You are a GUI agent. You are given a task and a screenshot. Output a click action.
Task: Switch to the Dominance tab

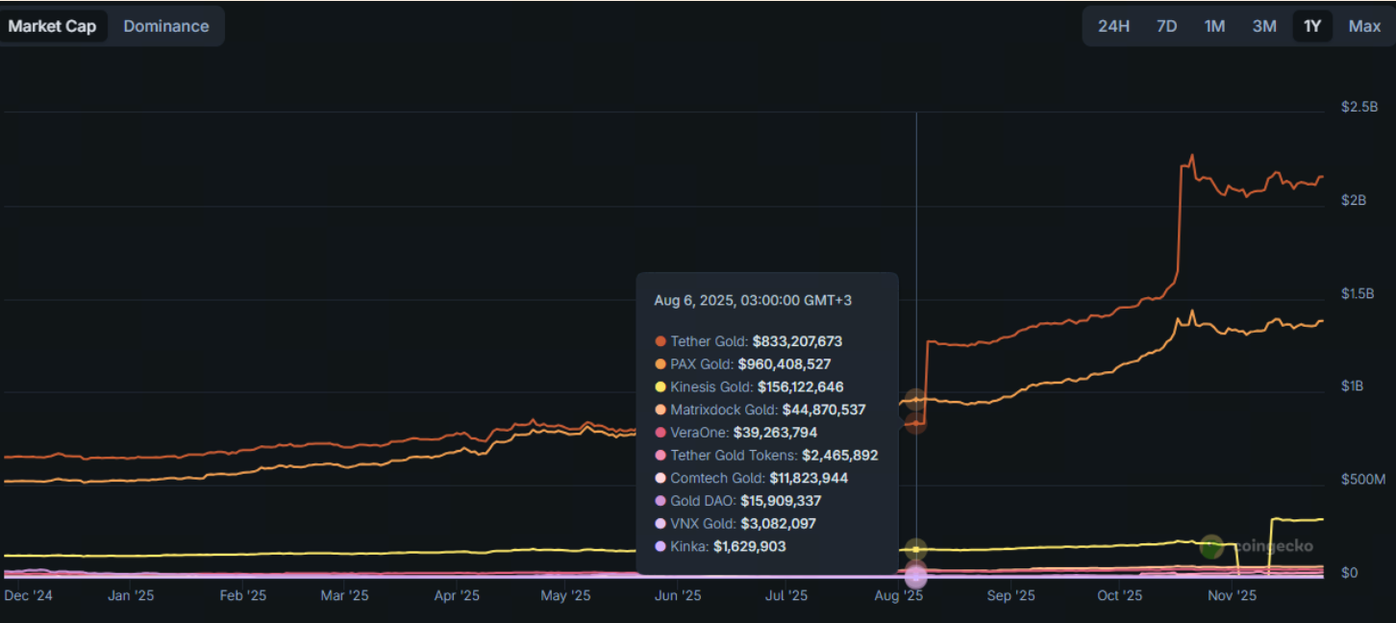tap(166, 26)
